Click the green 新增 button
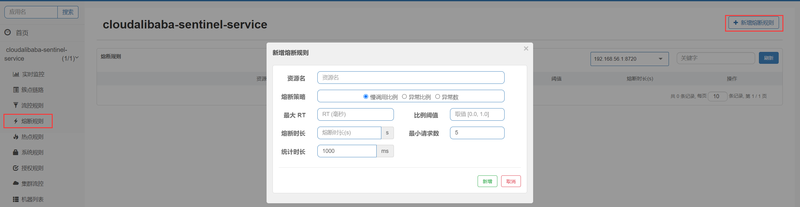The width and height of the screenshot is (800, 207). (487, 181)
